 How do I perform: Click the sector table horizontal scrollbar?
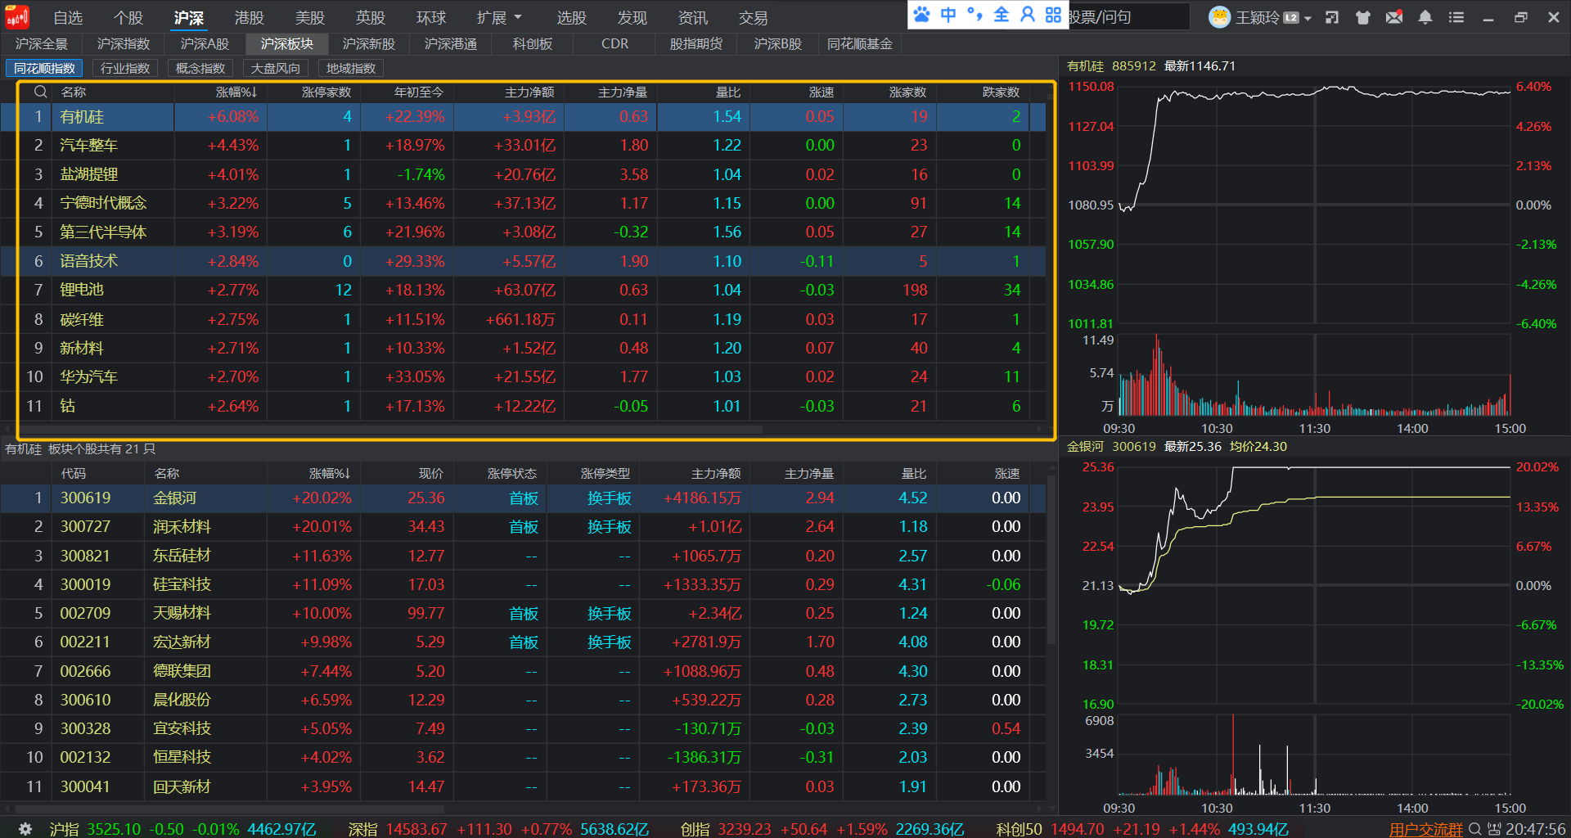tap(393, 429)
